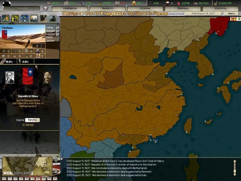Viewport: 241px width, 181px height.
Task: Select Yuling in the adjacent provinces list
Action: coord(49,27)
